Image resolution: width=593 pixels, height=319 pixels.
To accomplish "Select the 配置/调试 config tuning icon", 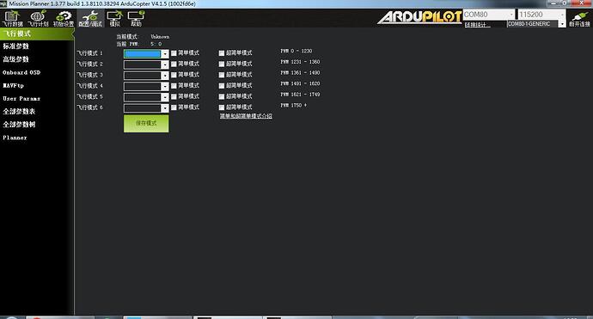I will coord(90,18).
